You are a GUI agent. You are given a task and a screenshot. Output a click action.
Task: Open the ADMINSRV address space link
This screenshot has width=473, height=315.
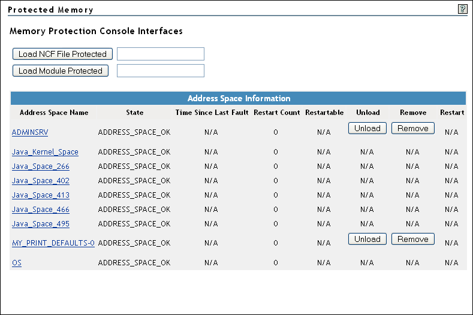[x=30, y=132]
